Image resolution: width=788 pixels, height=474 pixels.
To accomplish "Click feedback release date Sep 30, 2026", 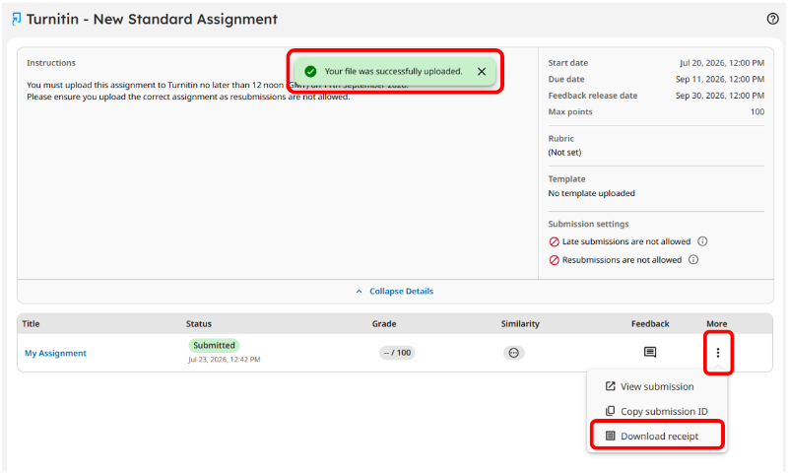I will (720, 95).
